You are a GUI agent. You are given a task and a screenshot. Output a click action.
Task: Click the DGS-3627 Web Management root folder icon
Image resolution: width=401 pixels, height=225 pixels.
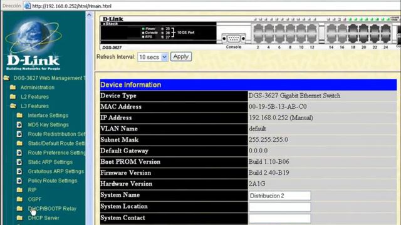pos(6,78)
